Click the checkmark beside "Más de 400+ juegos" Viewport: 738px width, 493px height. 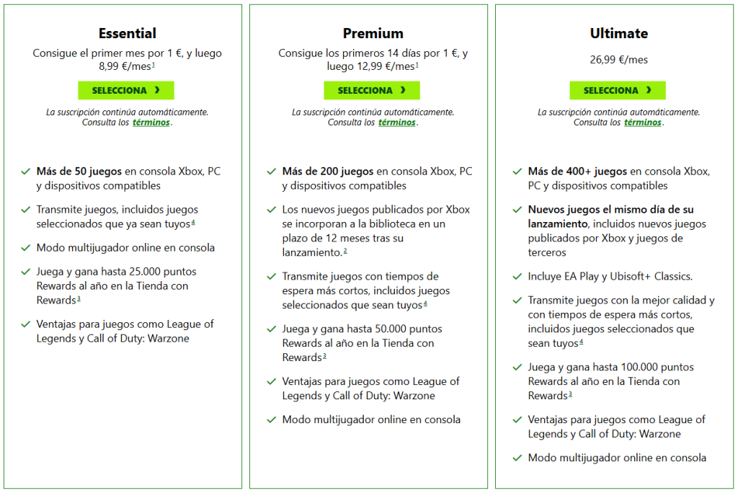click(517, 171)
